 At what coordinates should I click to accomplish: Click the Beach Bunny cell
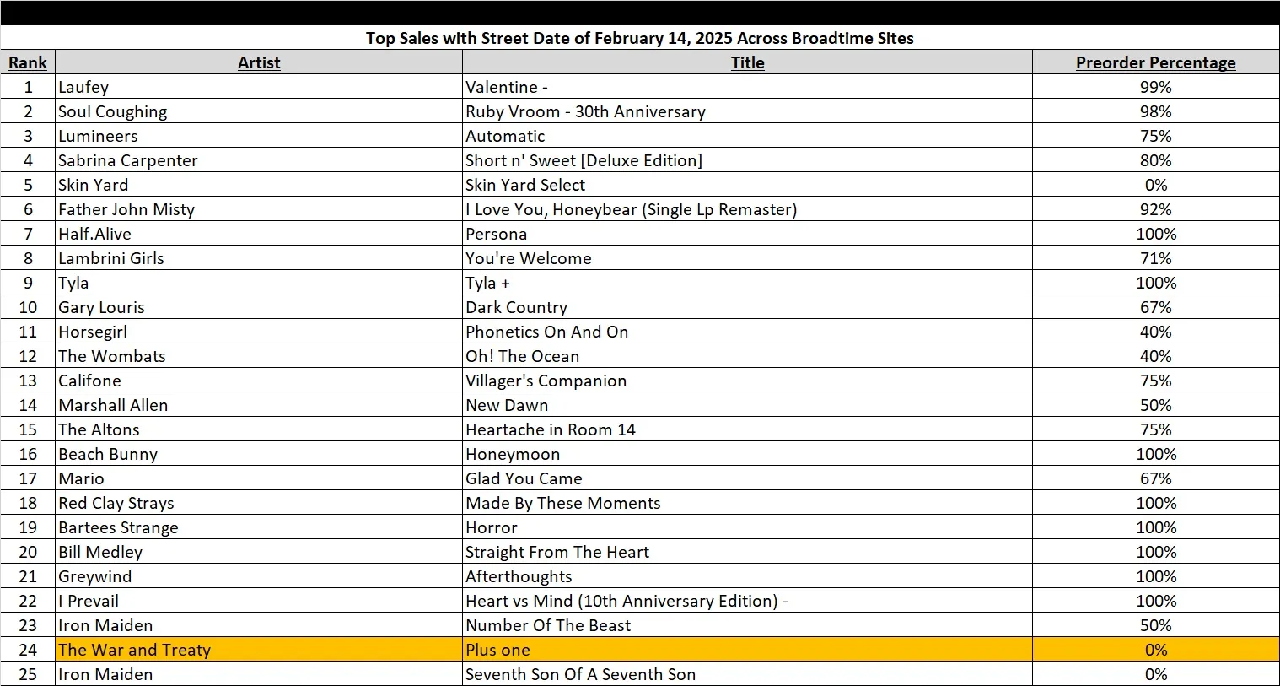tap(259, 454)
